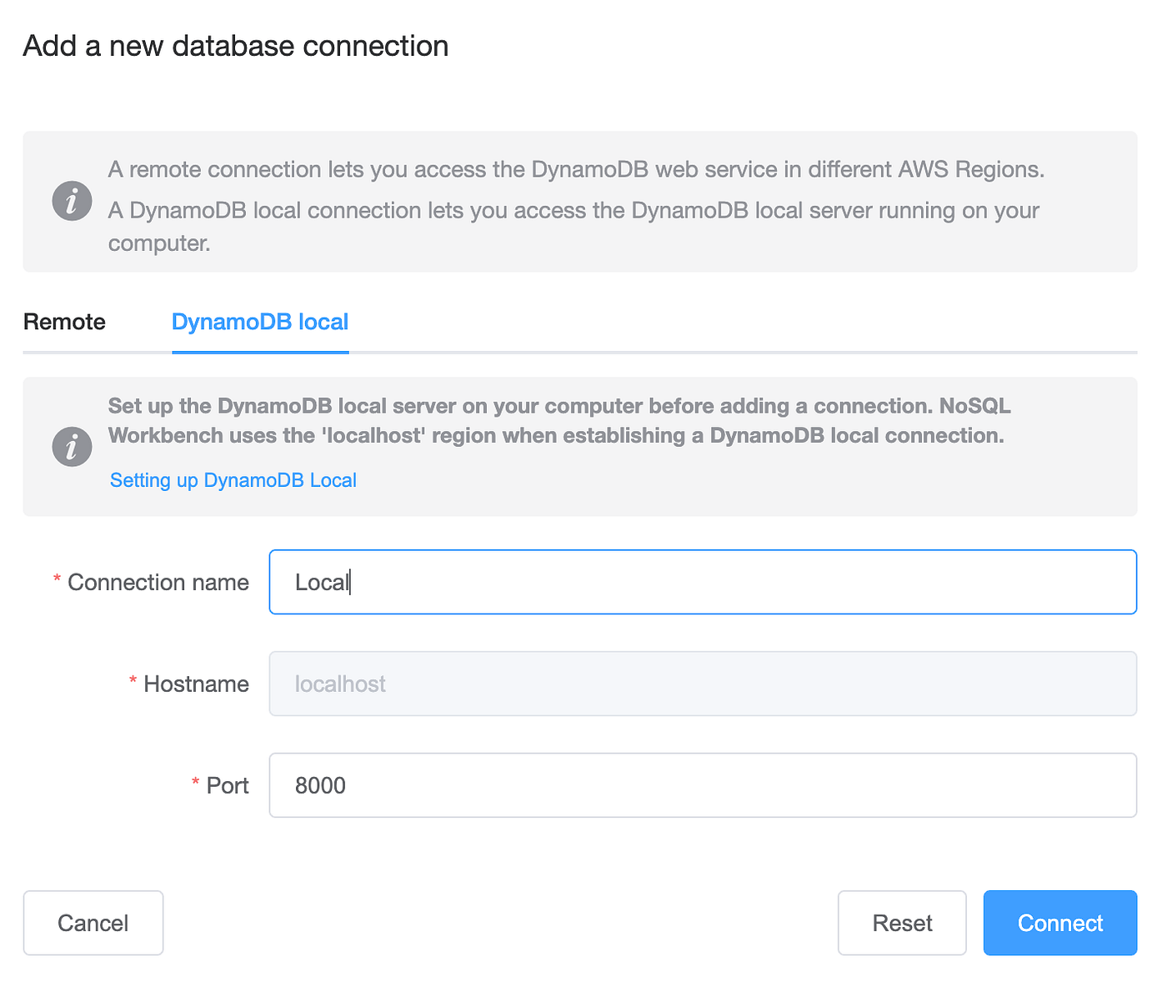Click the red asterisk beside Connection name
1167x982 pixels.
pos(58,579)
